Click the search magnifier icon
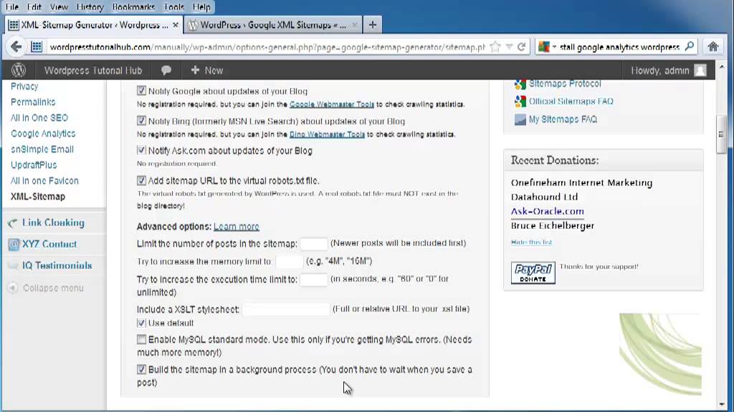The image size is (734, 412). point(690,46)
